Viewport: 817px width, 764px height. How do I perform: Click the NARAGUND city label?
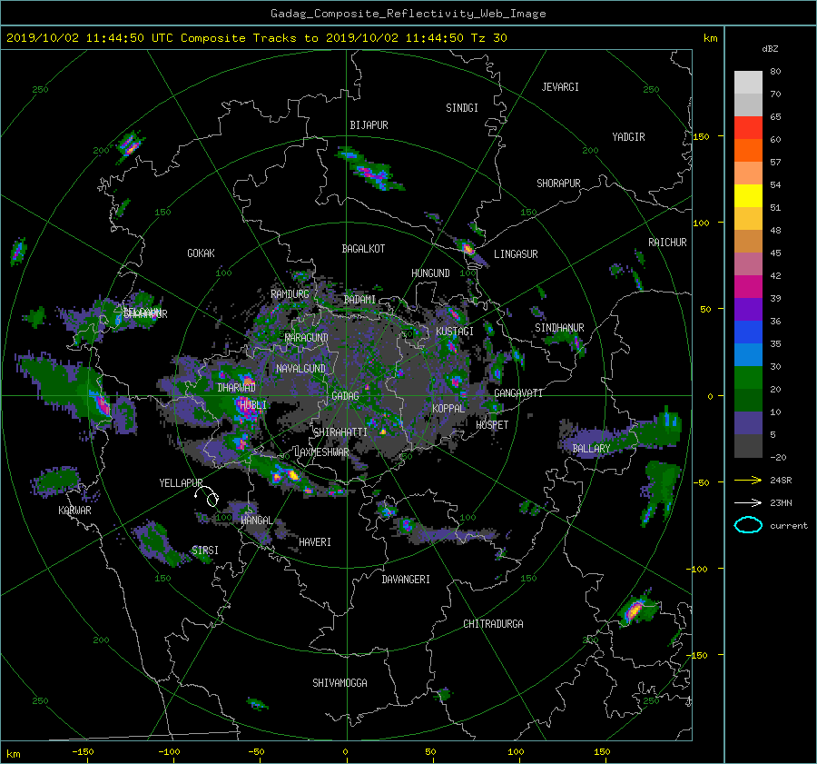307,337
